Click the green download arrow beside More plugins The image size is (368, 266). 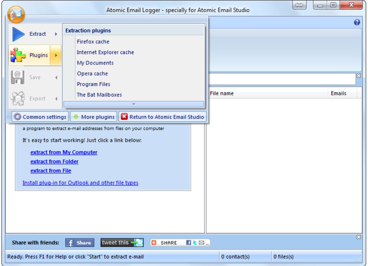point(76,117)
